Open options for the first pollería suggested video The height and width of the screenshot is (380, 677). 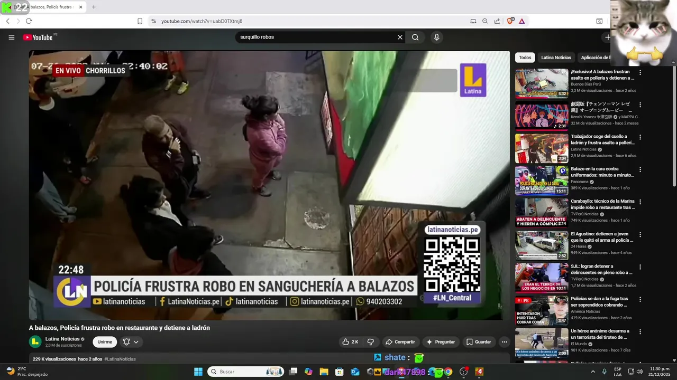coord(640,72)
